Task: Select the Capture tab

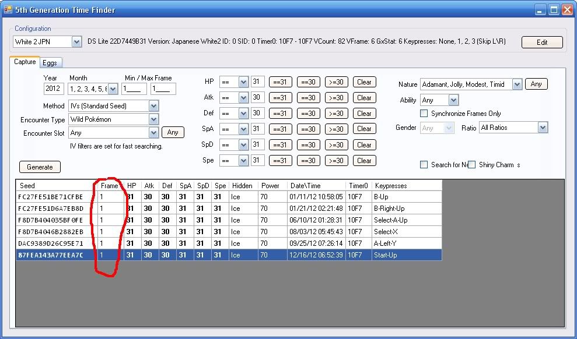Action: point(25,62)
